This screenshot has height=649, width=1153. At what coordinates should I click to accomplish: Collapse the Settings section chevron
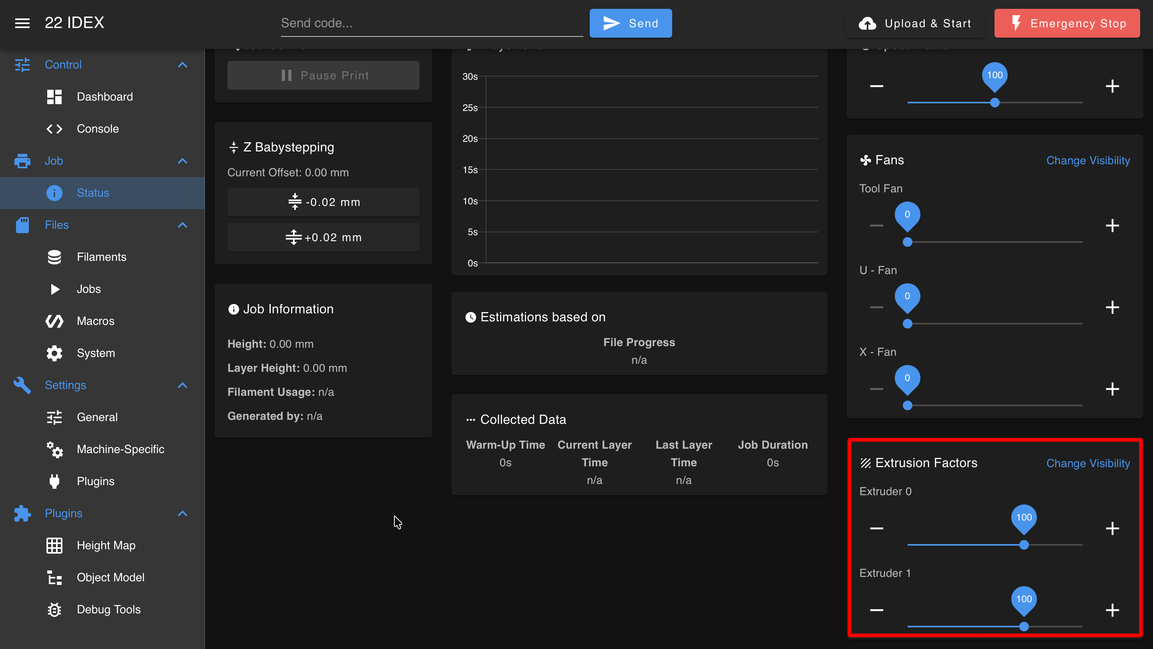pos(182,385)
